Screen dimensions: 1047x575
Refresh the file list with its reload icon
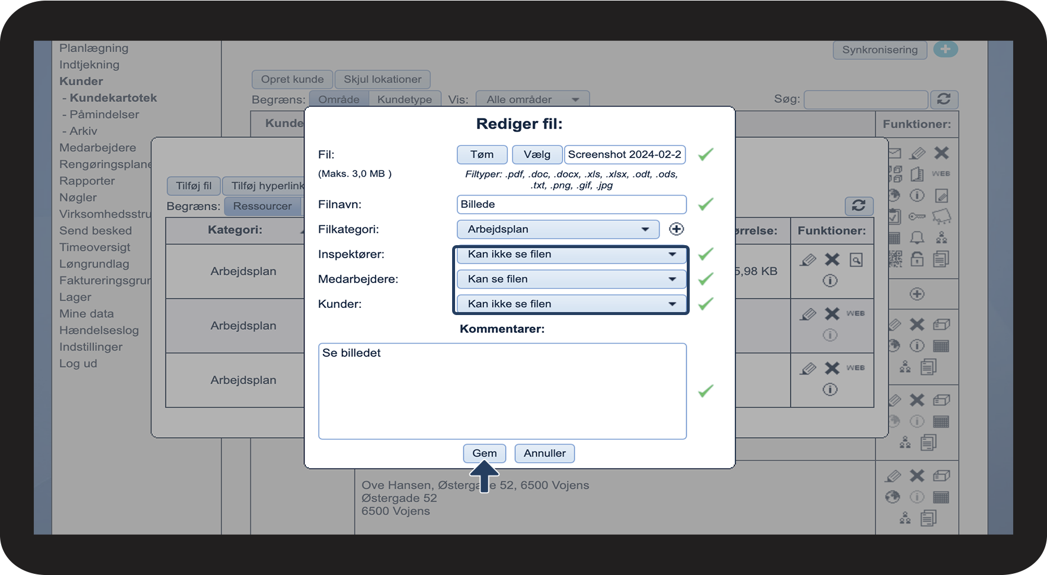[859, 205]
